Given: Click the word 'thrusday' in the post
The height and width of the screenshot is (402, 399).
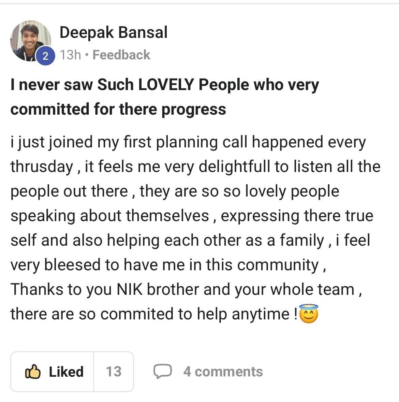Looking at the screenshot, I should [x=42, y=167].
